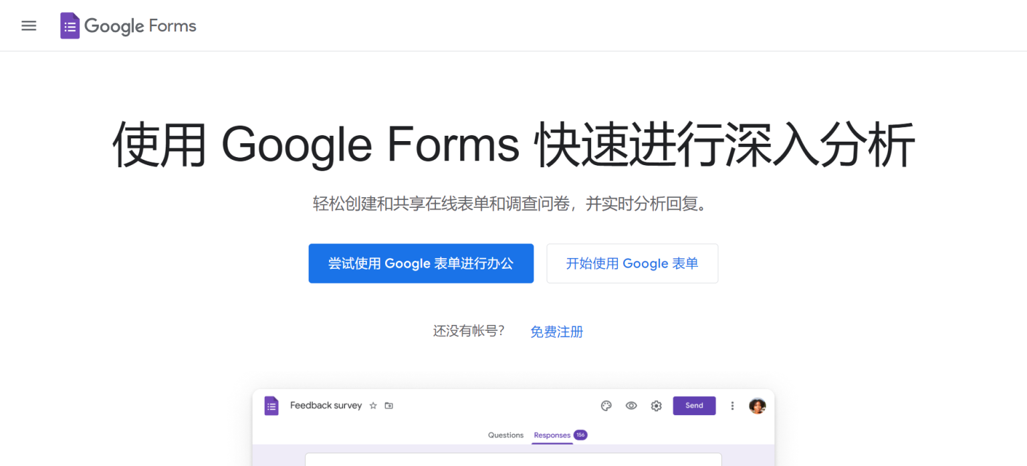Click the 开始使用 Google 表单 button
The image size is (1027, 466).
pos(631,263)
